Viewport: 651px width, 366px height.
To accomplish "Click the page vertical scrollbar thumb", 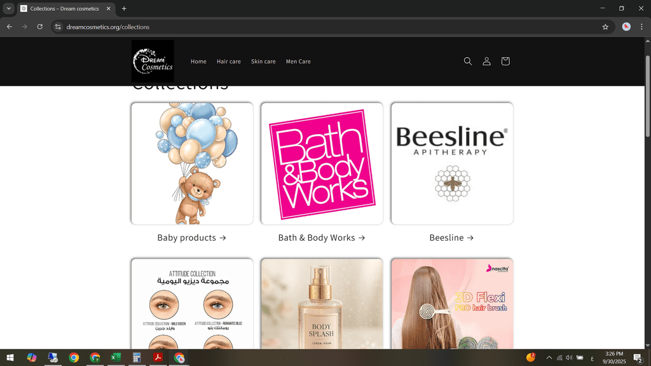I will coord(648,96).
